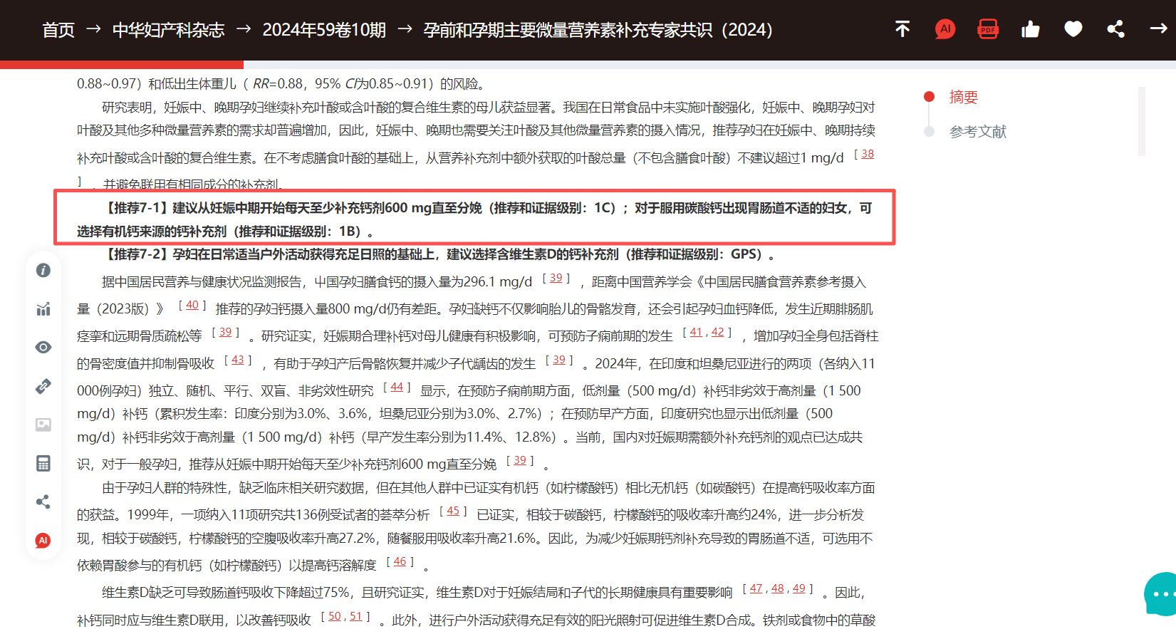Like the article with thumbs-up icon
This screenshot has width=1176, height=634.
[x=1030, y=29]
